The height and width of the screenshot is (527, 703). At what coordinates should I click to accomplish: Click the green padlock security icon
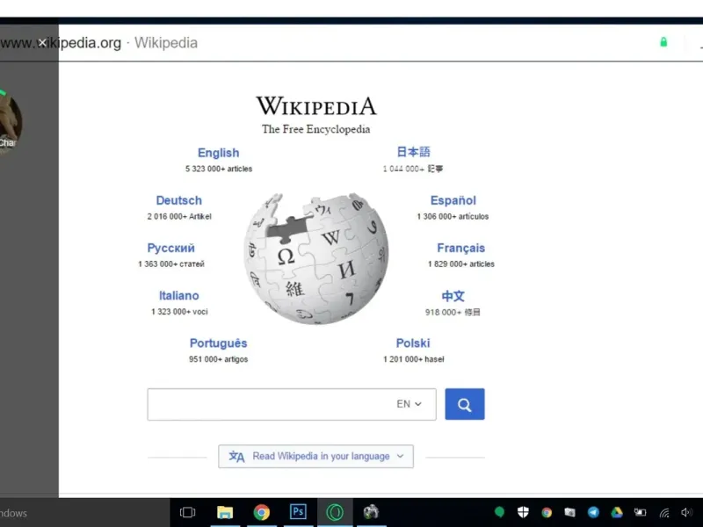click(663, 42)
